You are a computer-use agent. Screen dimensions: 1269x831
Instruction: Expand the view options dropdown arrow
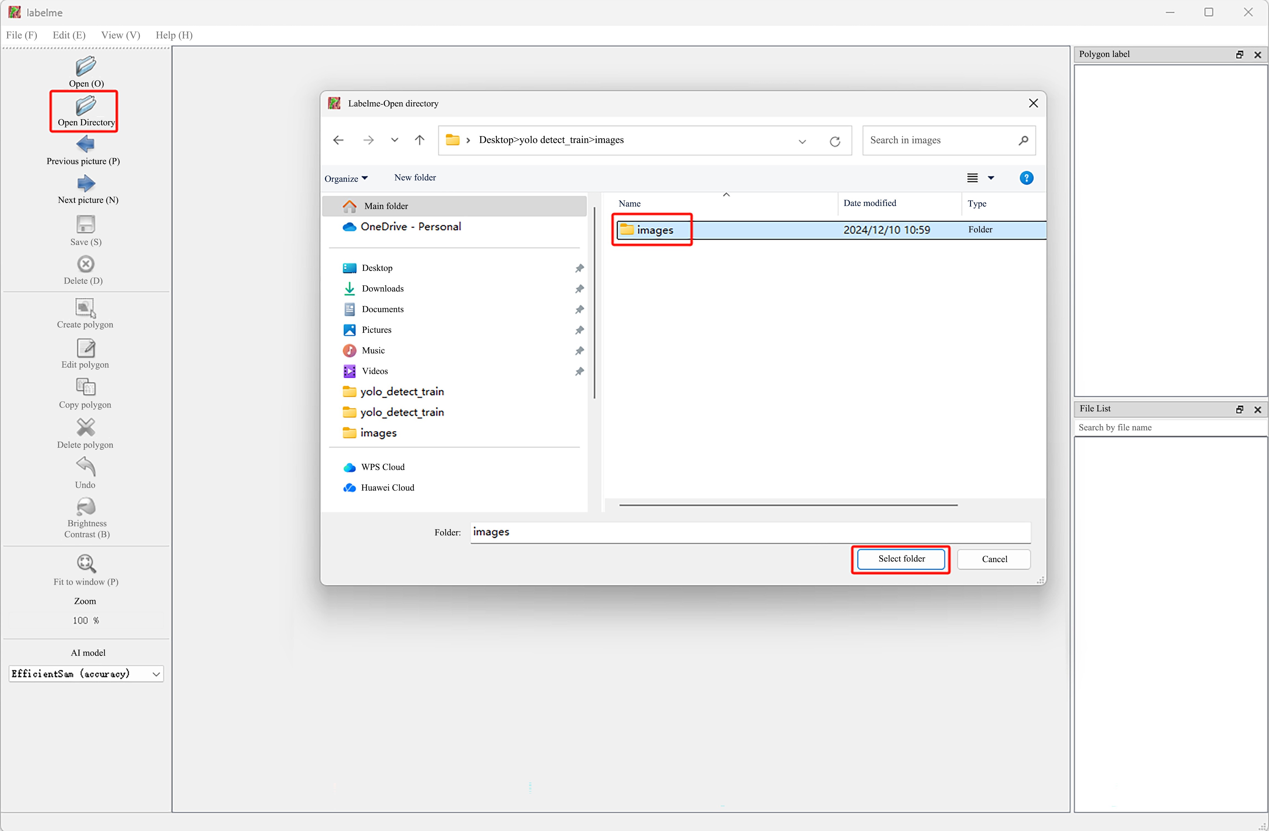point(991,178)
